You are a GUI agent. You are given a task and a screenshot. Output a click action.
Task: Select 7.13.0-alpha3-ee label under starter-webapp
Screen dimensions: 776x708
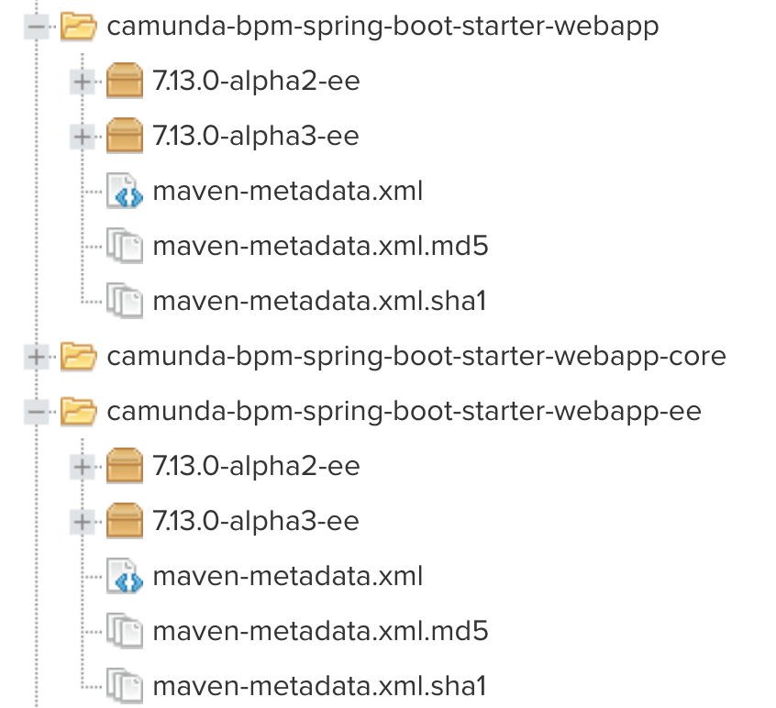pyautogui.click(x=256, y=137)
